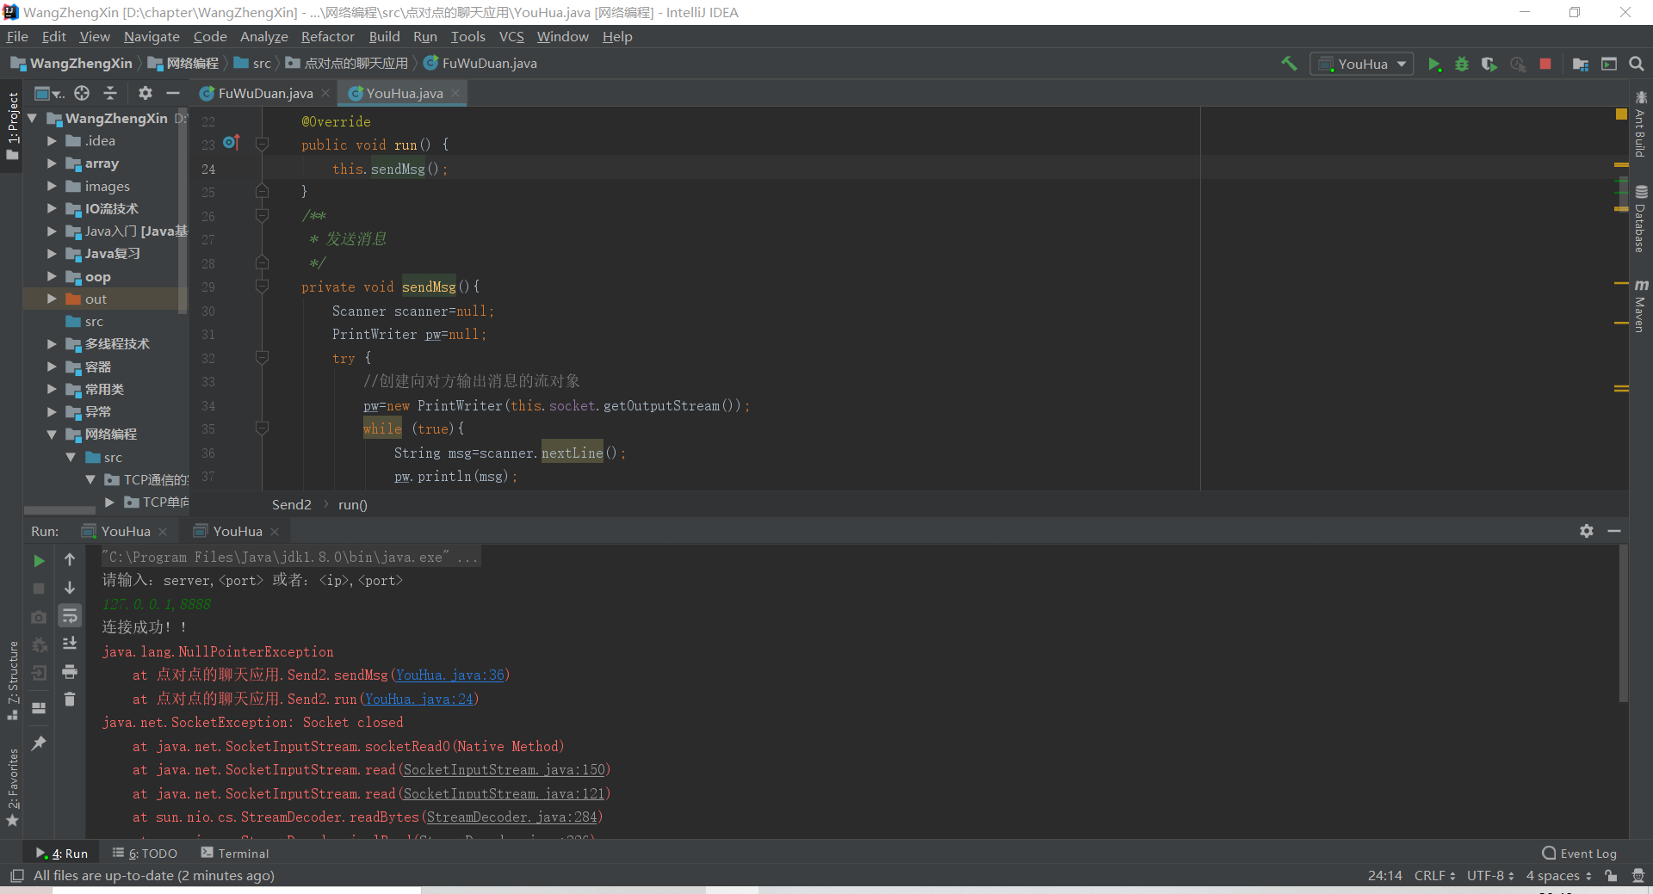This screenshot has height=894, width=1653.
Task: Open the YouHua run configuration dropdown
Action: coord(1362,64)
